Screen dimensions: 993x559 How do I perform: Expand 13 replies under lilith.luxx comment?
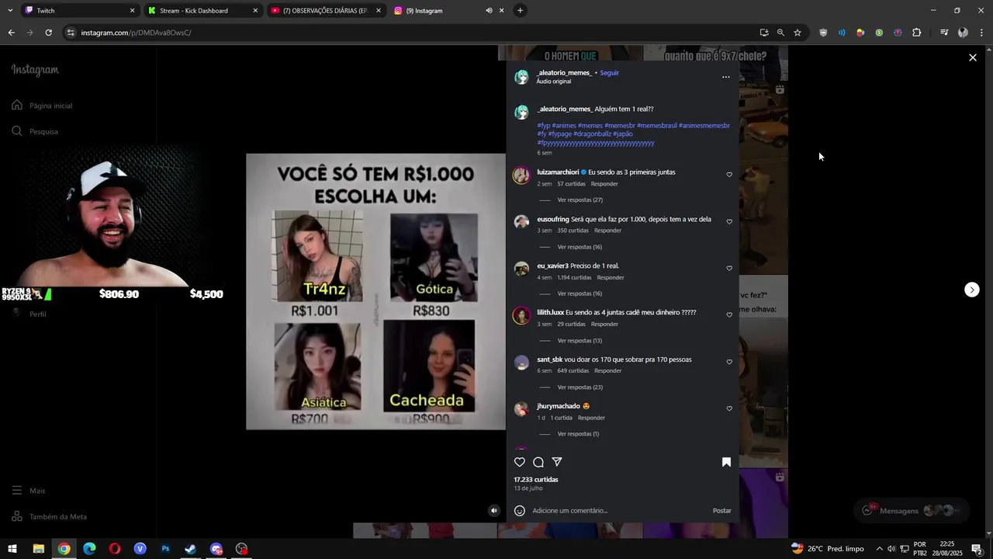[580, 341]
